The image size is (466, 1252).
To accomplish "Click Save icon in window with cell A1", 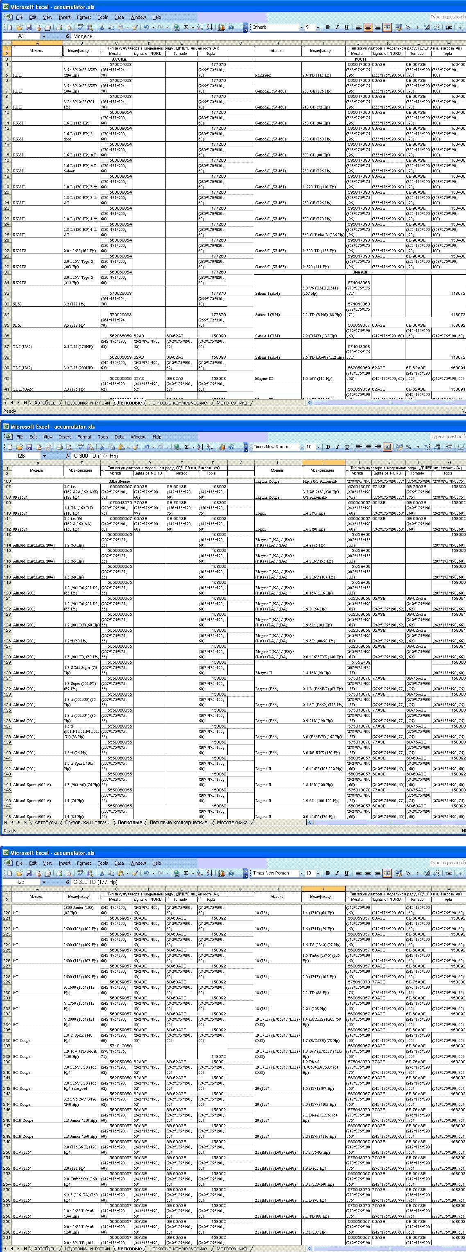I will 28,27.
